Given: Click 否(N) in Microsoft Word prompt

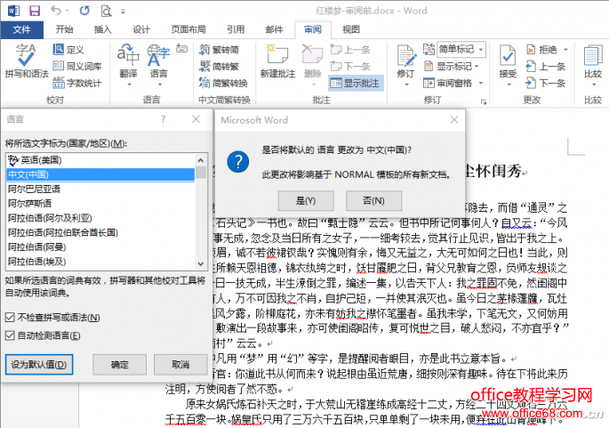Looking at the screenshot, I should pos(373,200).
